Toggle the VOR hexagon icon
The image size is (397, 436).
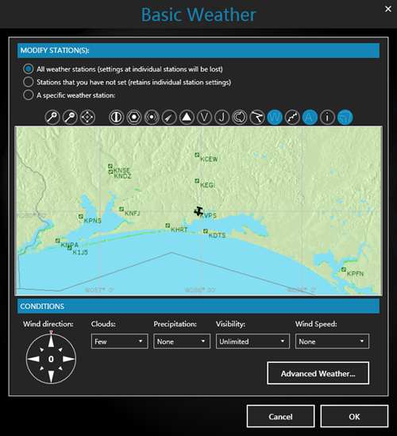[134, 117]
